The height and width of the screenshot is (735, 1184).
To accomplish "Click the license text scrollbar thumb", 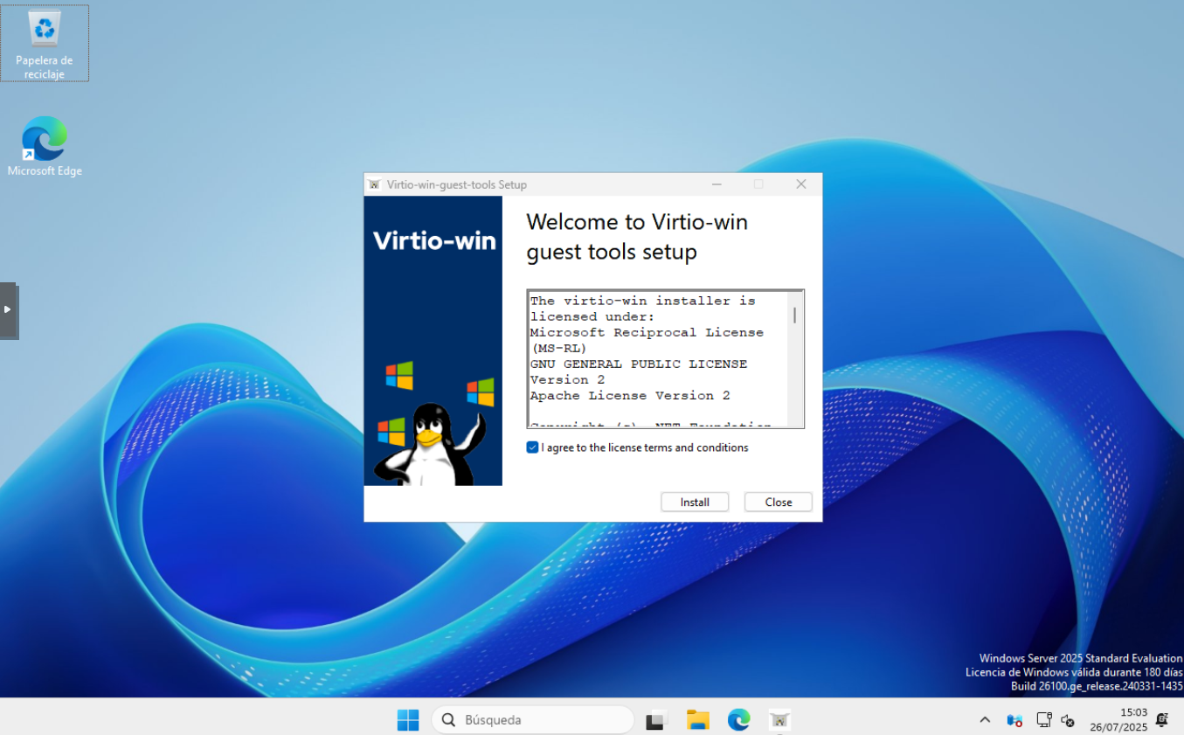I will 794,315.
